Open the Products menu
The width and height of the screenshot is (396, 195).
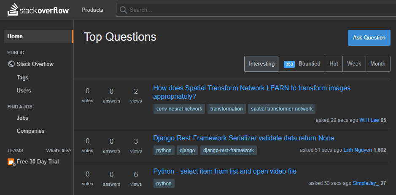coord(92,10)
